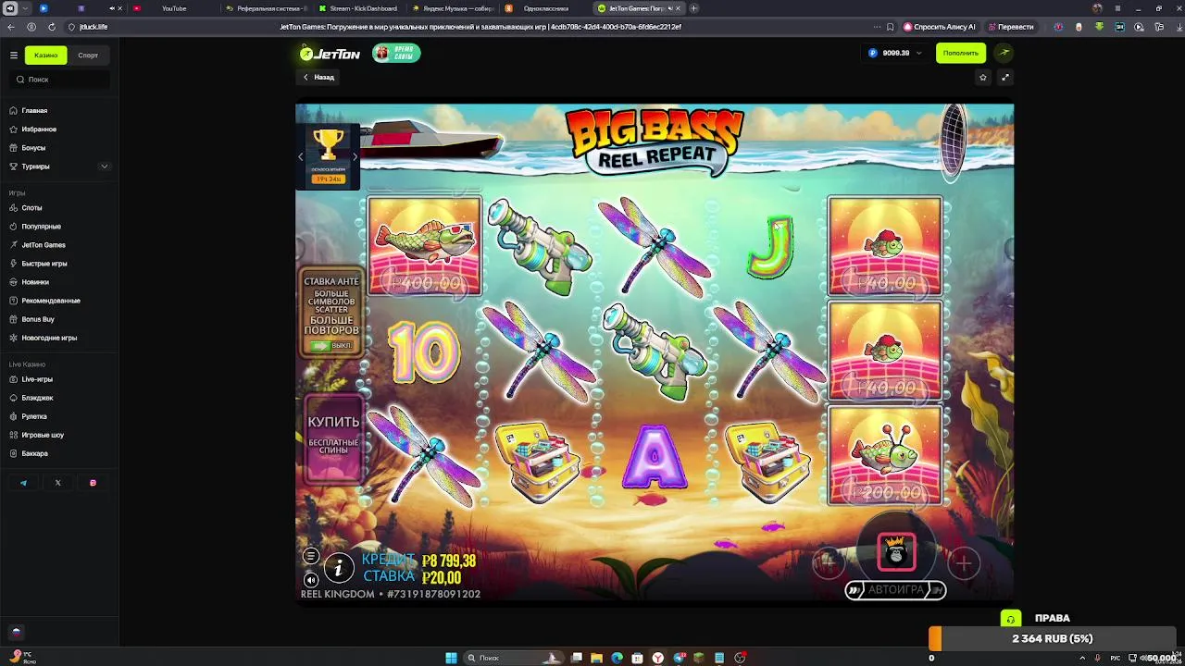Click the Пополнить deposit button
This screenshot has height=666, width=1185.
961,53
